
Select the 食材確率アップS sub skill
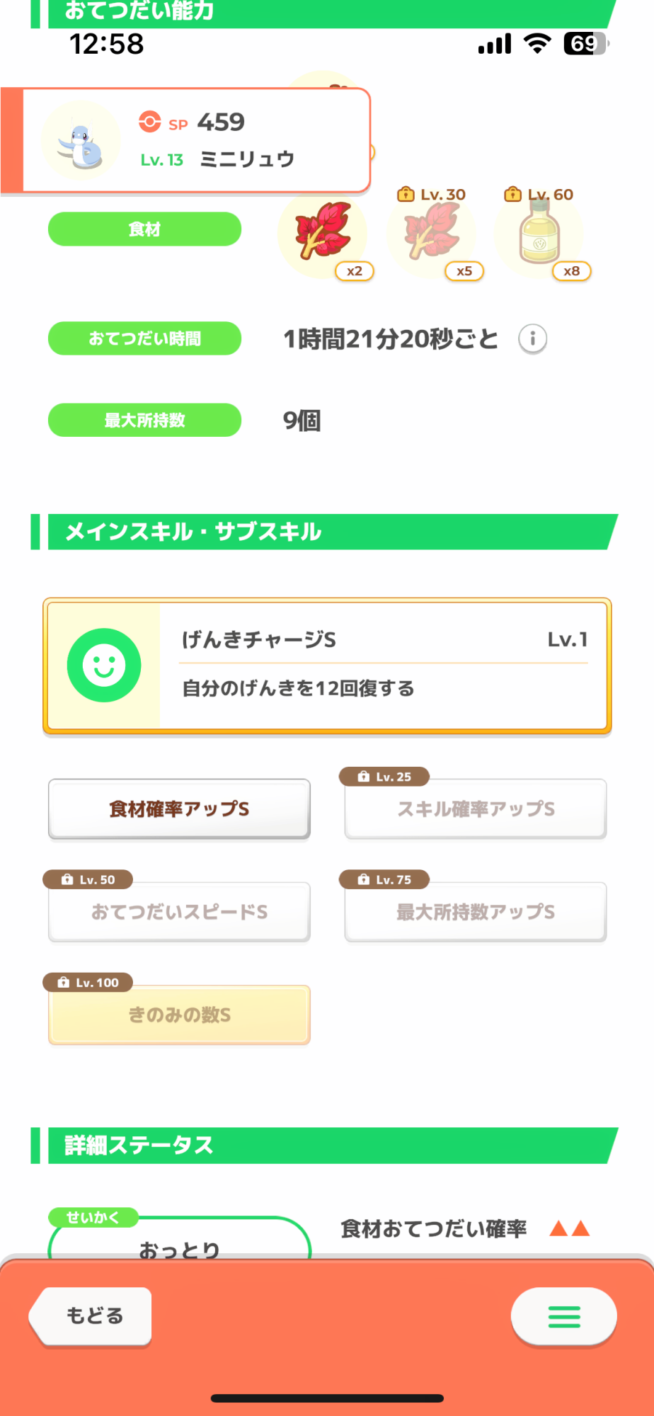(179, 809)
